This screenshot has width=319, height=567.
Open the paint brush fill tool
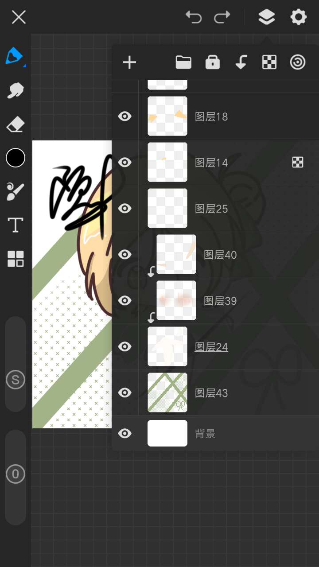(x=15, y=191)
